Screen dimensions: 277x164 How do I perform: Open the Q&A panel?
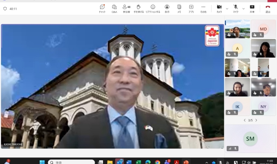pos(114,9)
